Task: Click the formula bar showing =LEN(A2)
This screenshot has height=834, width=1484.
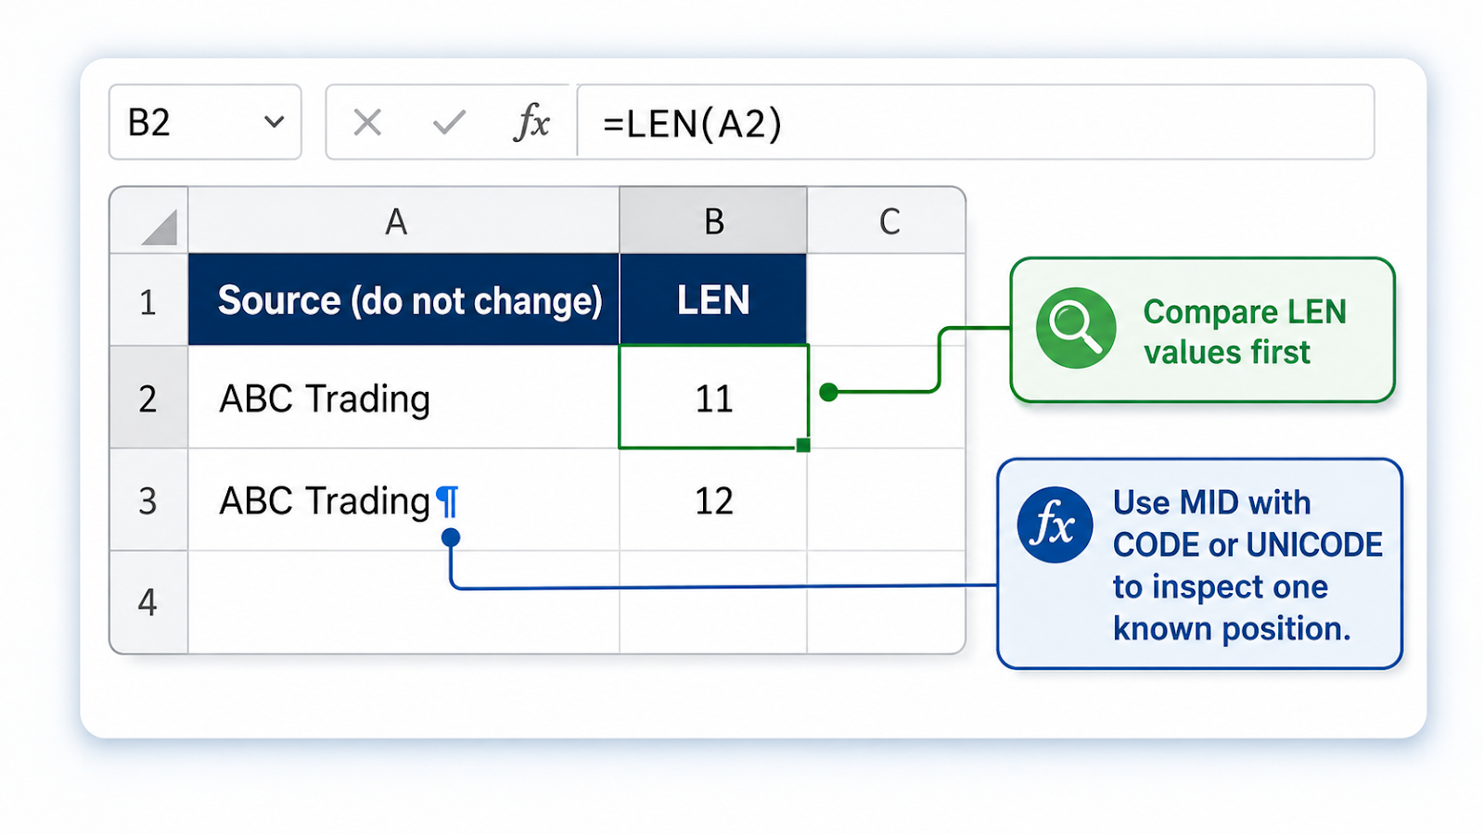Action: 975,122
